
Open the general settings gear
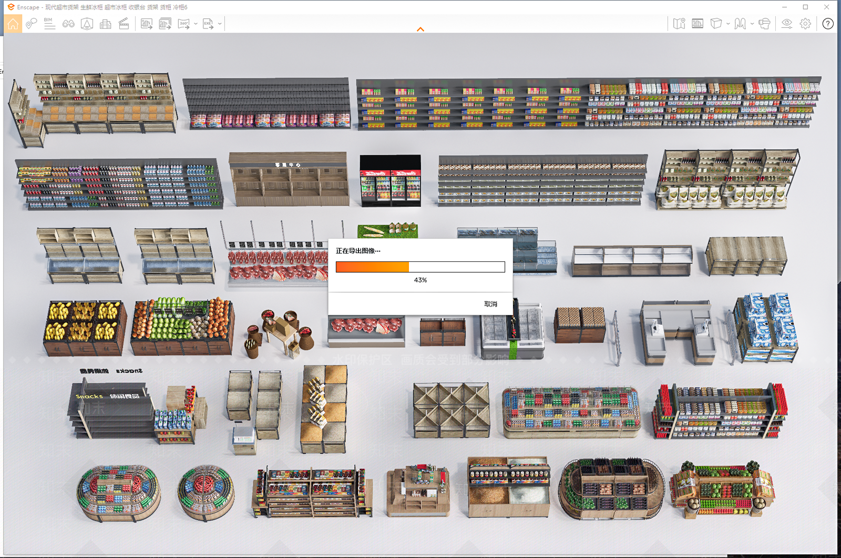(x=805, y=24)
